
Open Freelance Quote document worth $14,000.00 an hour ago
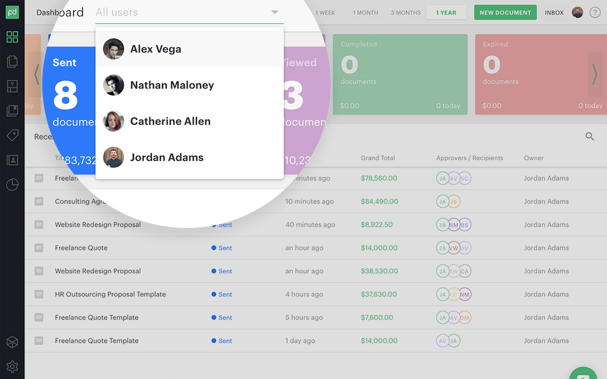pyautogui.click(x=81, y=248)
